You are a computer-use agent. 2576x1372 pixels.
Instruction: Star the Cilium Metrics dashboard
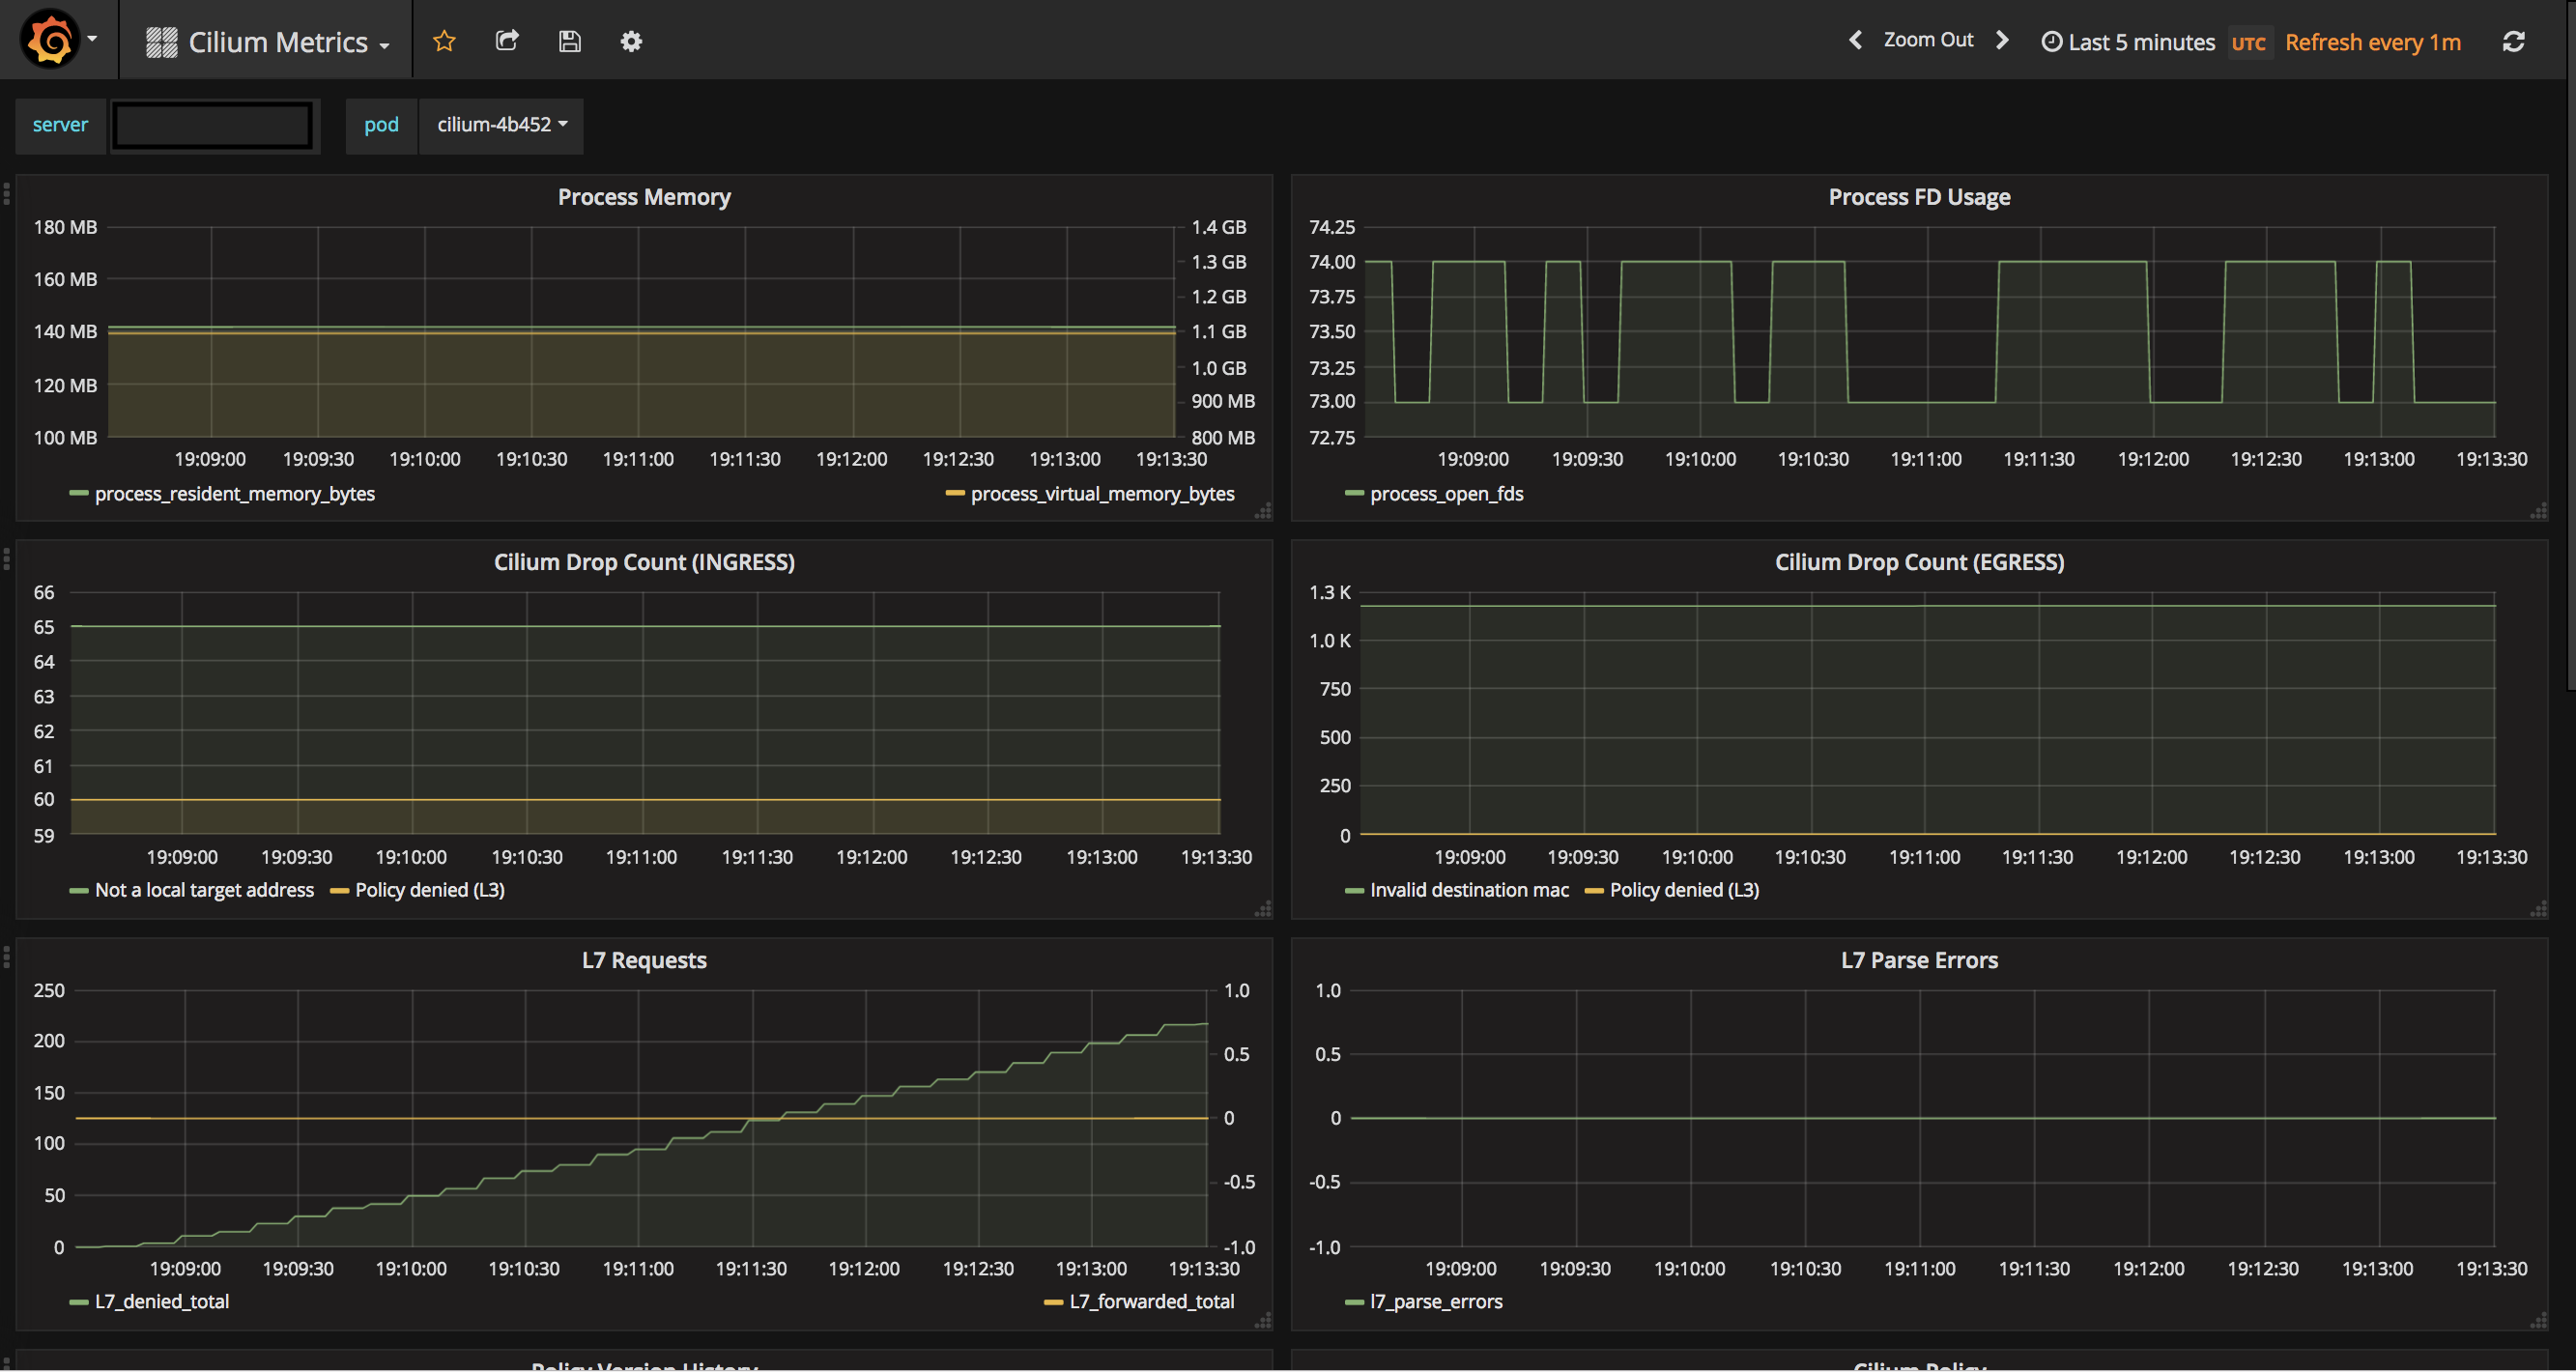(444, 41)
